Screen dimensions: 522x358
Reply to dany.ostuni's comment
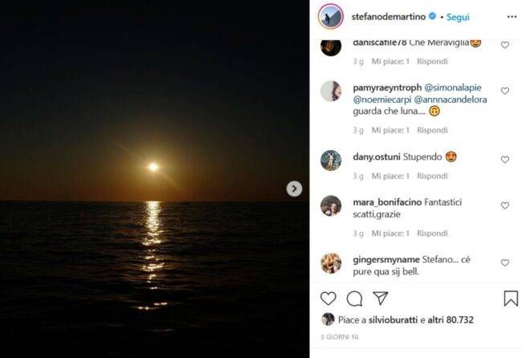tap(432, 176)
